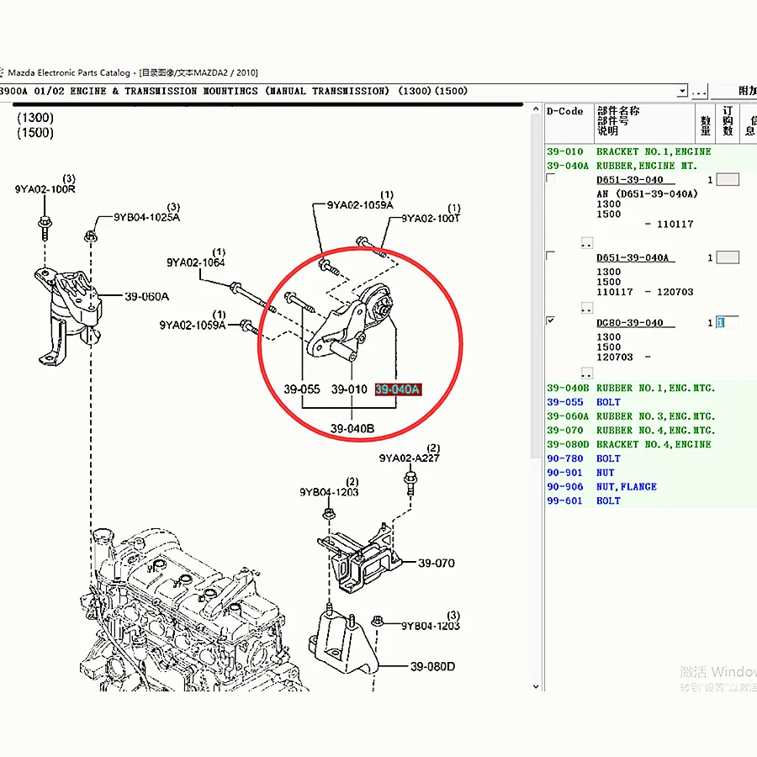Click the 部件名称 column header
Image resolution: width=757 pixels, height=757 pixels.
(x=644, y=123)
